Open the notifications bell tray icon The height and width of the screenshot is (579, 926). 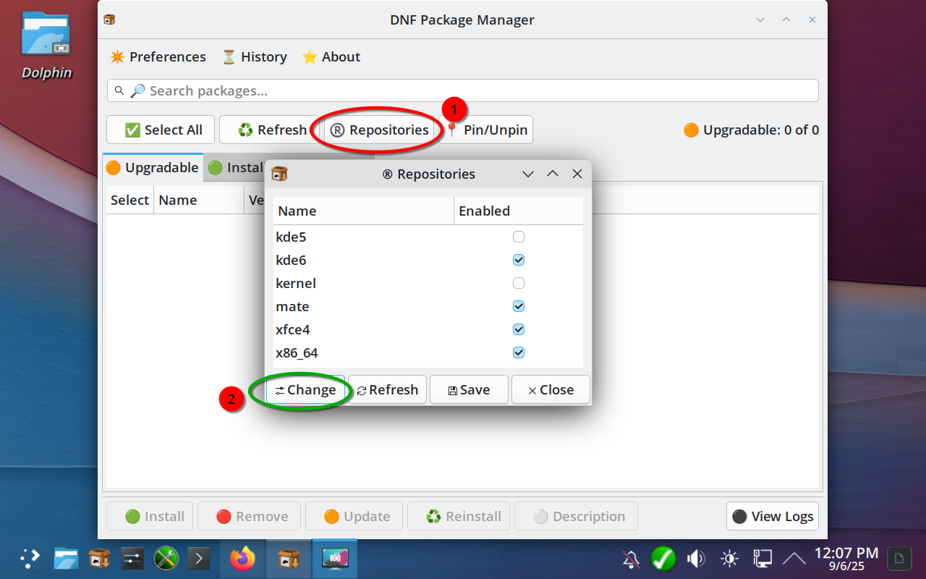point(631,559)
